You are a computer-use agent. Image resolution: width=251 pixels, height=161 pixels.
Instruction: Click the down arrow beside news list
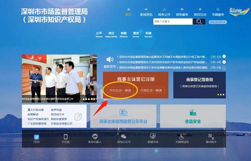(224, 62)
